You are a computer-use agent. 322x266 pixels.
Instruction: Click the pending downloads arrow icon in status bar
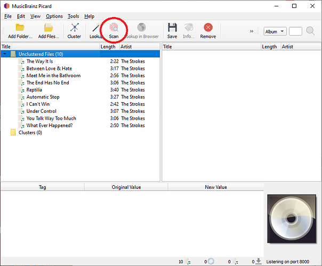(259, 261)
